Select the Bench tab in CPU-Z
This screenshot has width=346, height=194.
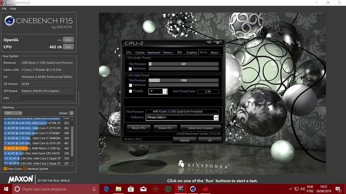pos(203,52)
